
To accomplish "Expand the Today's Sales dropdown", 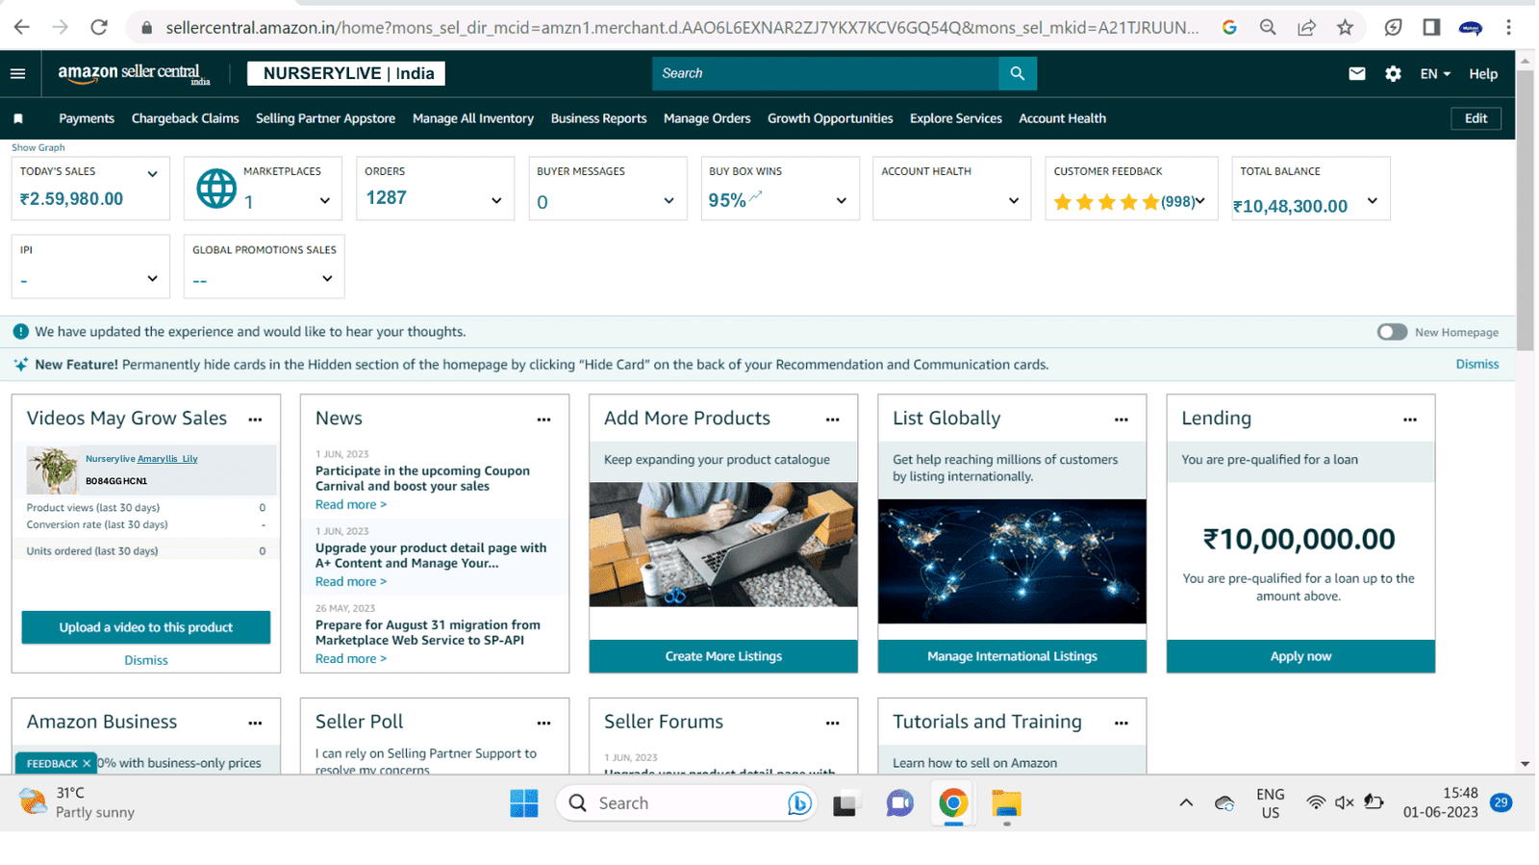I will [x=152, y=174].
